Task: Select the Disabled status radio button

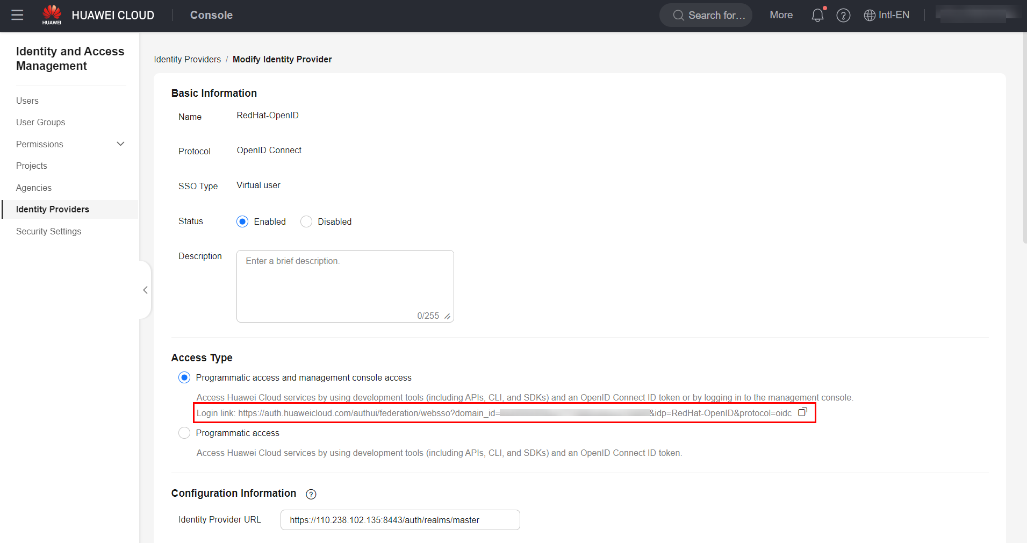Action: tap(306, 222)
